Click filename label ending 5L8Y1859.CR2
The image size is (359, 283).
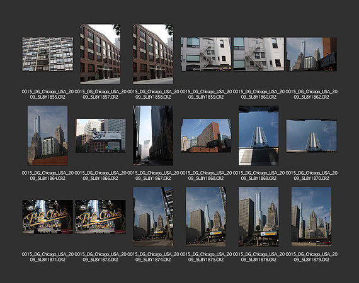click(206, 94)
